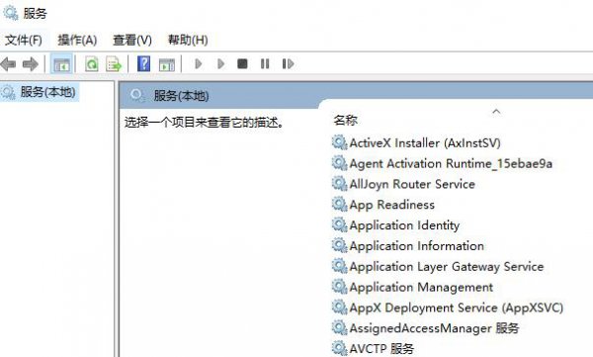Select AssignedAccessManager 服务 row

coord(434,328)
